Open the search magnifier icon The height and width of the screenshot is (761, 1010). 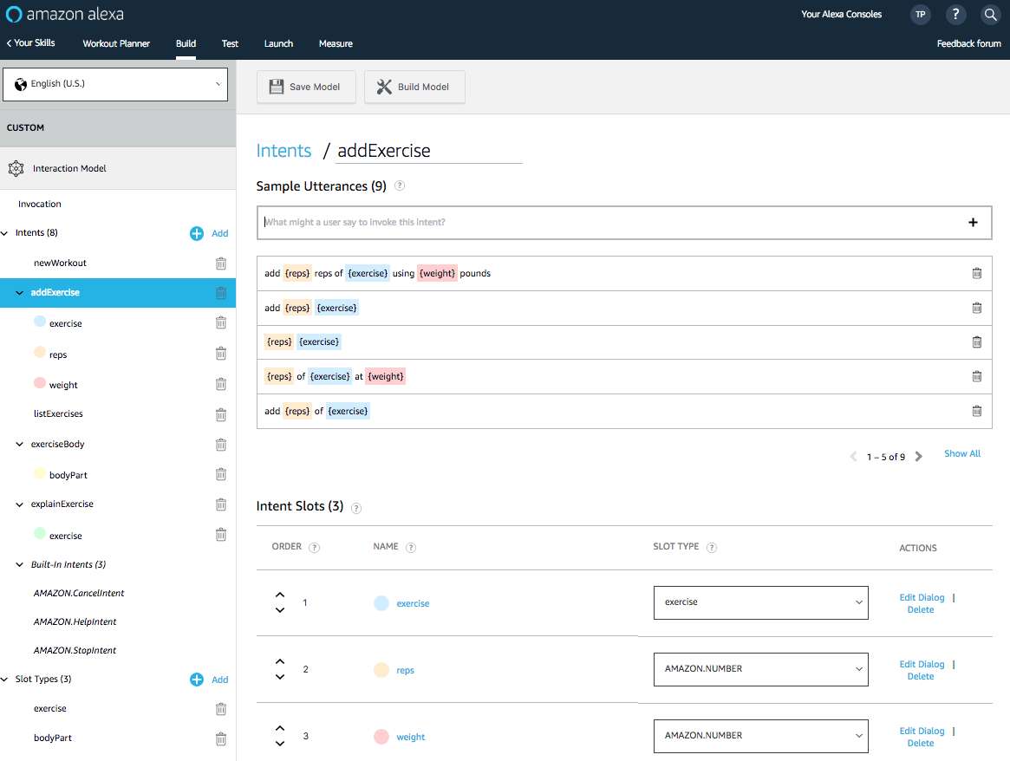click(990, 14)
